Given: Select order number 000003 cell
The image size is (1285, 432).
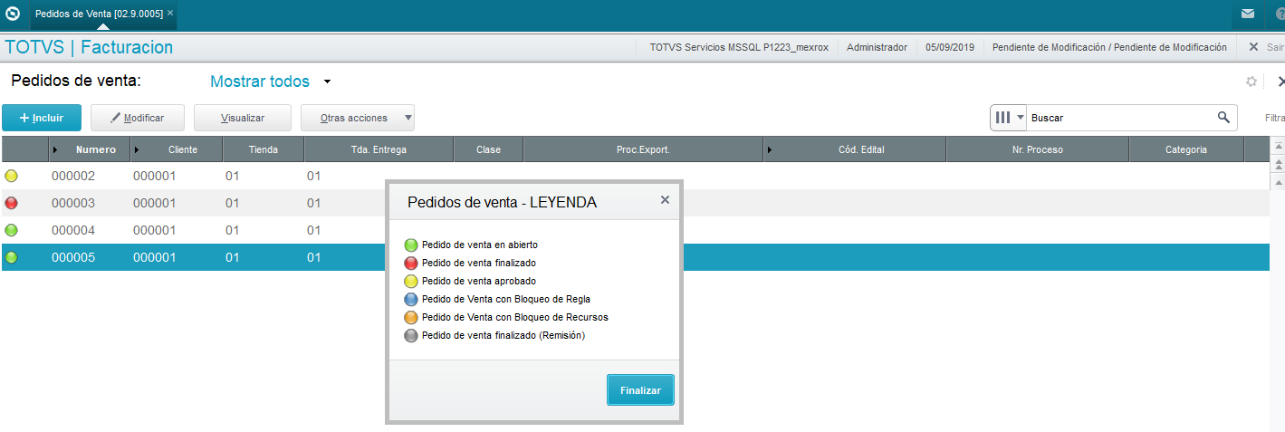Looking at the screenshot, I should point(73,203).
